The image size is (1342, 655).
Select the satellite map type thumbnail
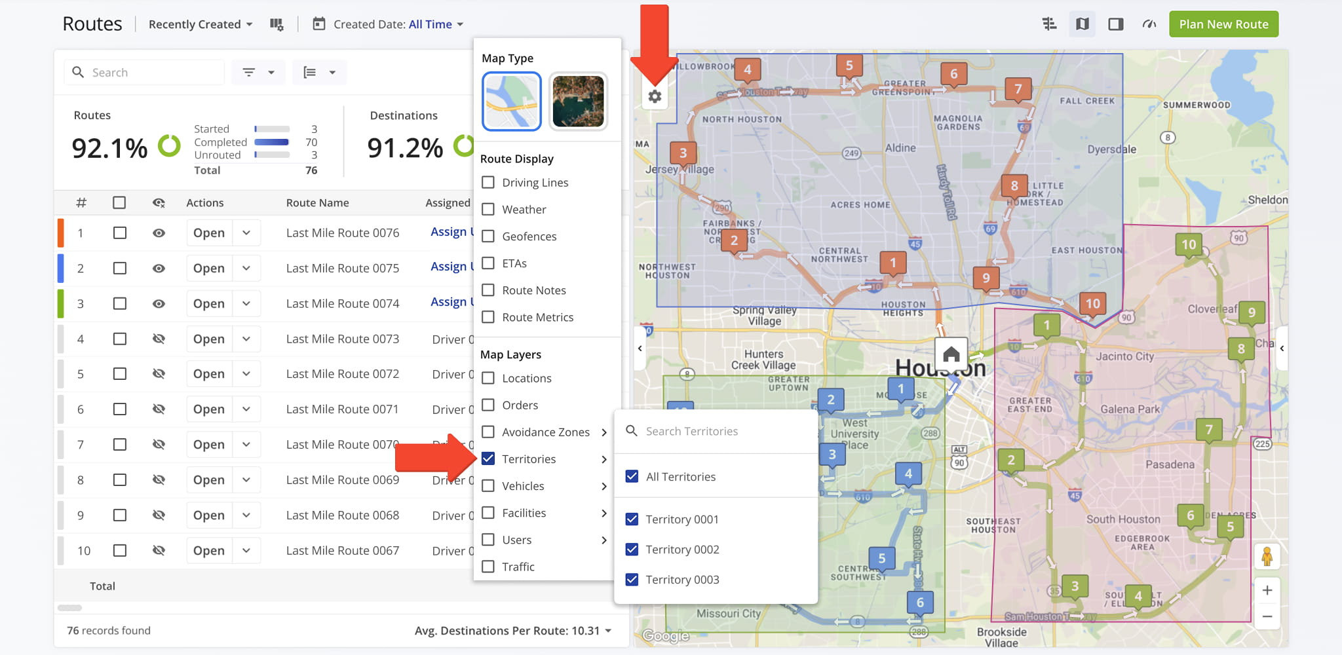(x=578, y=102)
